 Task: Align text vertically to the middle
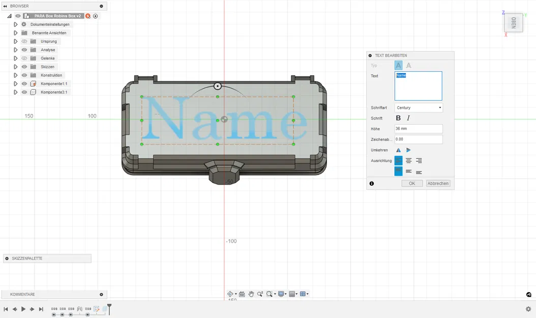[x=408, y=171]
